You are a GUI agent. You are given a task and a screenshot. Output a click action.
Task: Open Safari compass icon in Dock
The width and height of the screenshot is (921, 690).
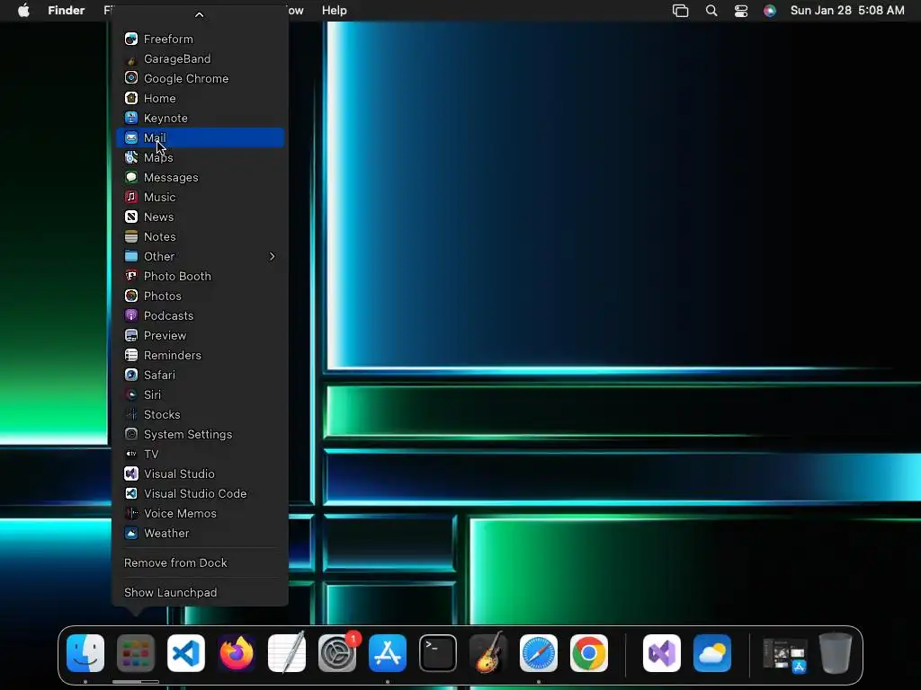[x=539, y=653]
